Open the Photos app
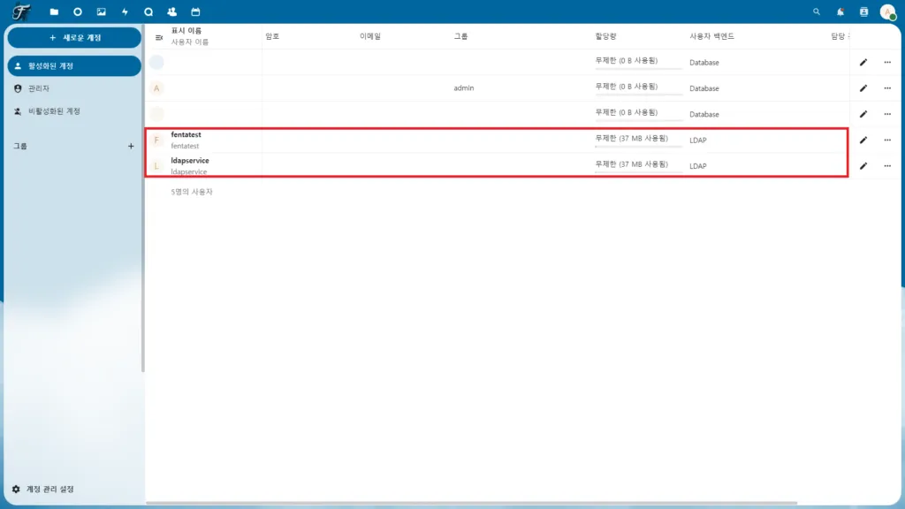 101,12
